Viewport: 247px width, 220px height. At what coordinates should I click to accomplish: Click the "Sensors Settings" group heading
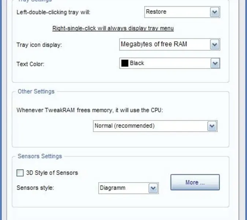[x=40, y=156]
